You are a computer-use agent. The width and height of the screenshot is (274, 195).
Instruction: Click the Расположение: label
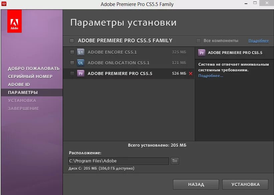click(85, 153)
